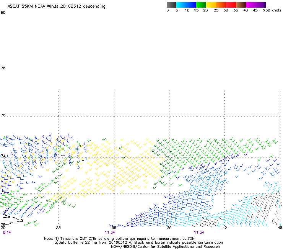Select the green 15-20 knots legend segment

tap(201, 5)
